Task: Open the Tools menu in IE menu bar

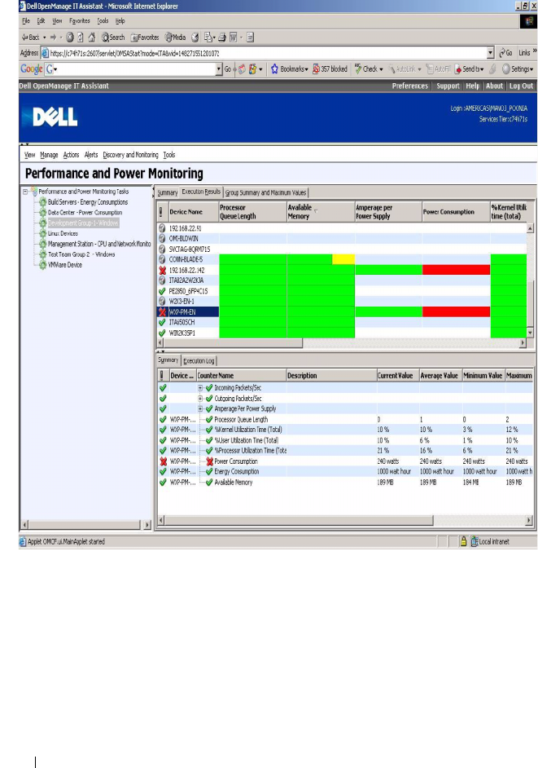Action: (103, 21)
